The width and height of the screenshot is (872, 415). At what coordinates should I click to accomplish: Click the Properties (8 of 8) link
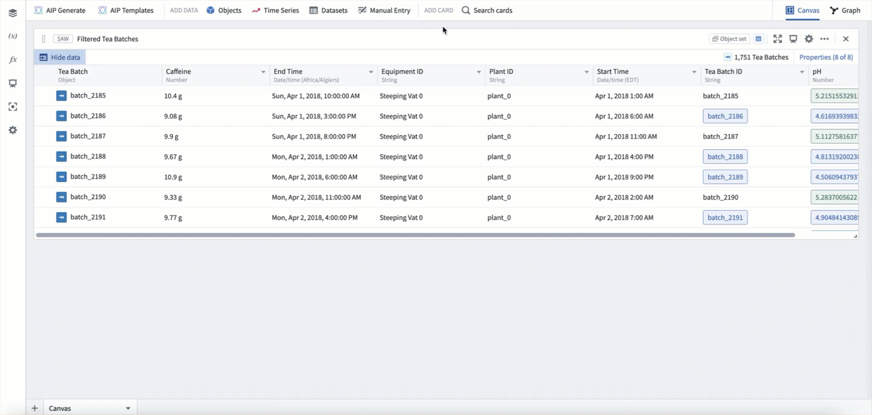pos(826,57)
